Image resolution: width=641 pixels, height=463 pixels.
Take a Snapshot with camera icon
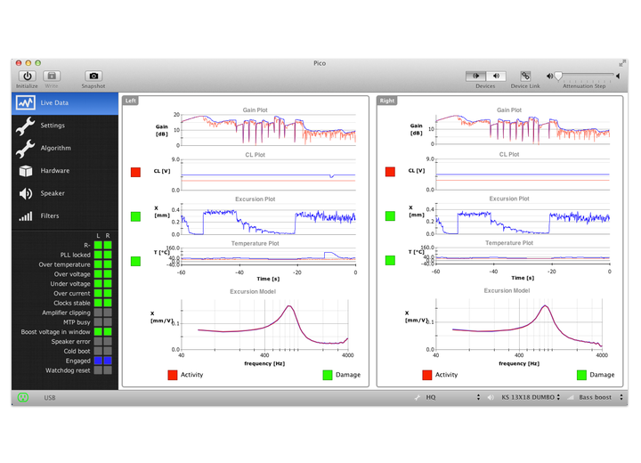point(93,76)
